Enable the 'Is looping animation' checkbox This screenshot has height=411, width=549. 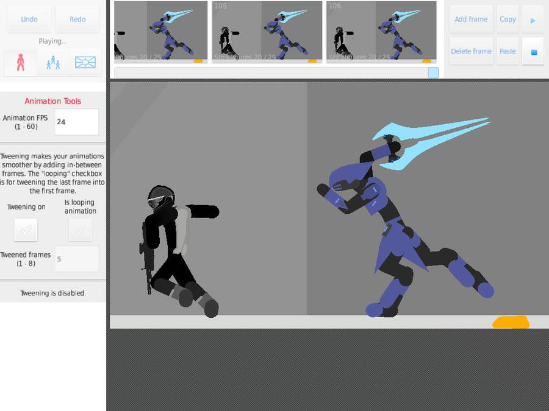click(x=80, y=230)
